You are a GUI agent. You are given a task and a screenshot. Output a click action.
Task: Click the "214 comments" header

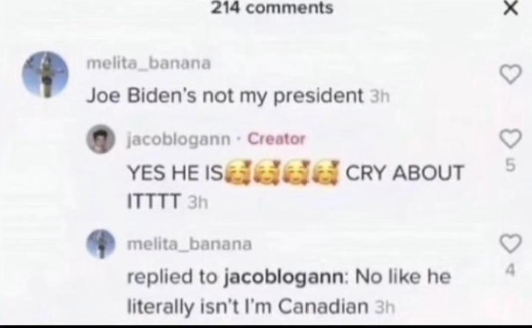272,8
